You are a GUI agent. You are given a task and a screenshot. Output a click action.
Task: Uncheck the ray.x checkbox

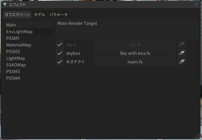pyautogui.click(x=60, y=45)
